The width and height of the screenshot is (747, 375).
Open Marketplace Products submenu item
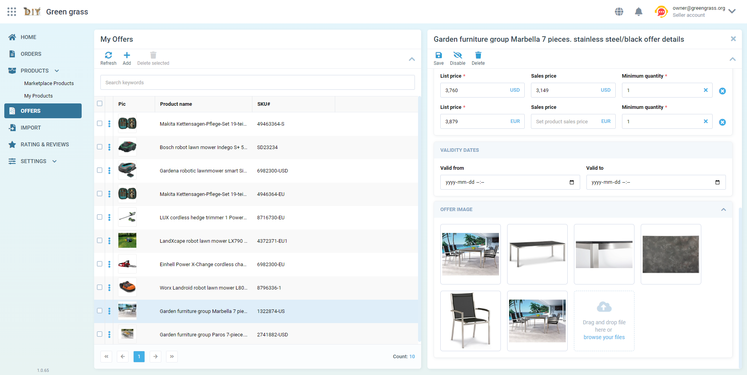point(49,83)
